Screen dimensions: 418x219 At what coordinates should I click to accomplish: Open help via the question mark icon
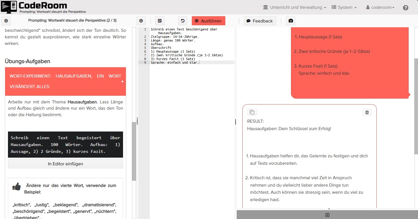(x=405, y=8)
